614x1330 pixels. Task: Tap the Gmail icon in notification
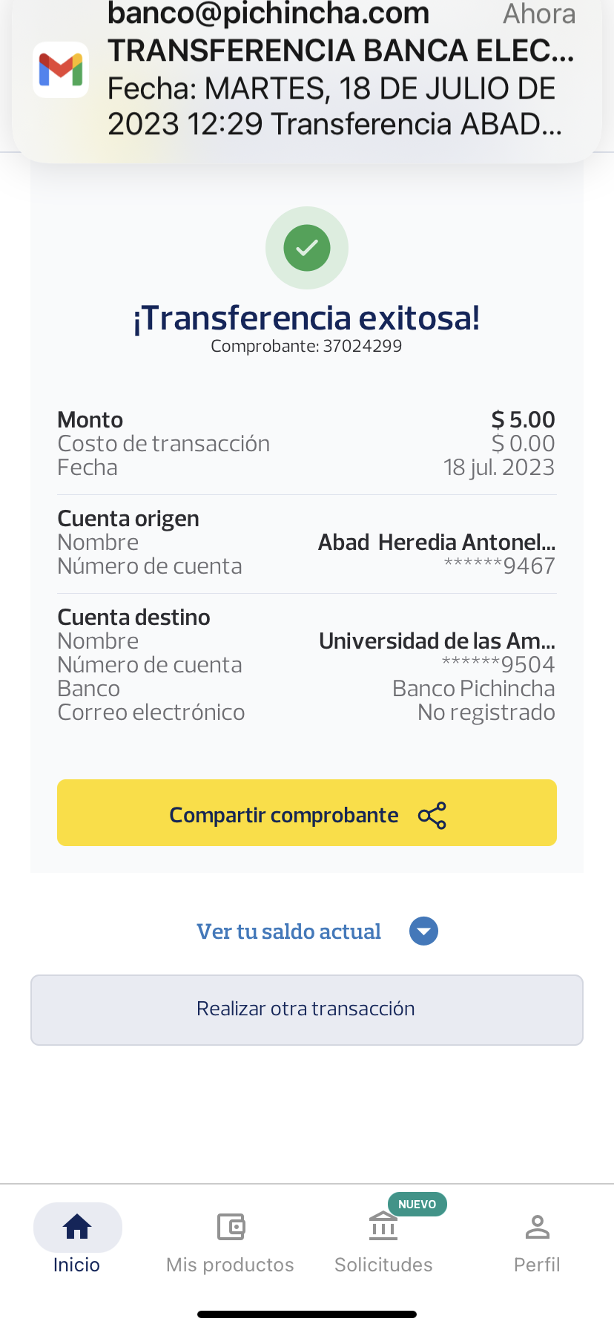(61, 70)
